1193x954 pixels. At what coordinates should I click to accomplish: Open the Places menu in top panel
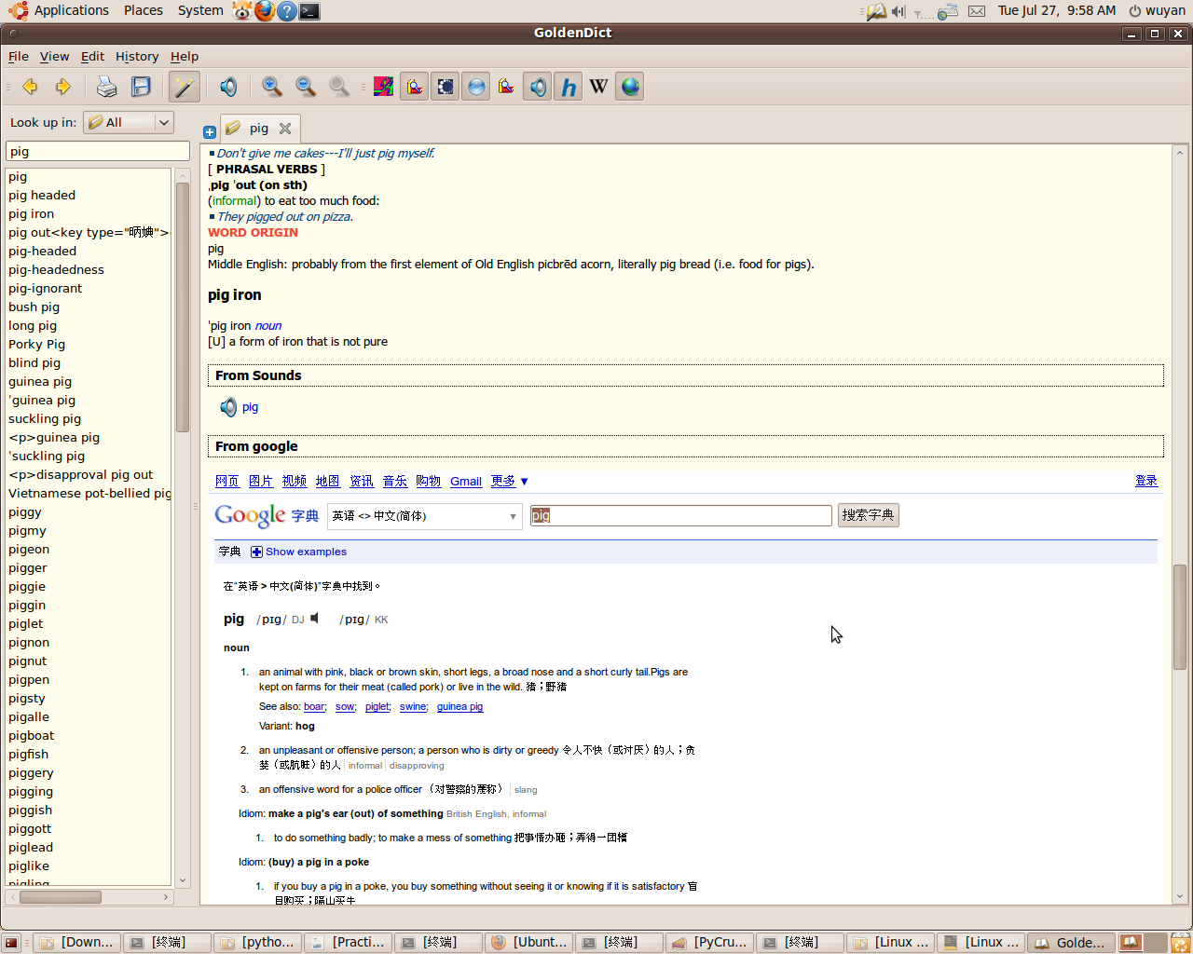[x=144, y=10]
